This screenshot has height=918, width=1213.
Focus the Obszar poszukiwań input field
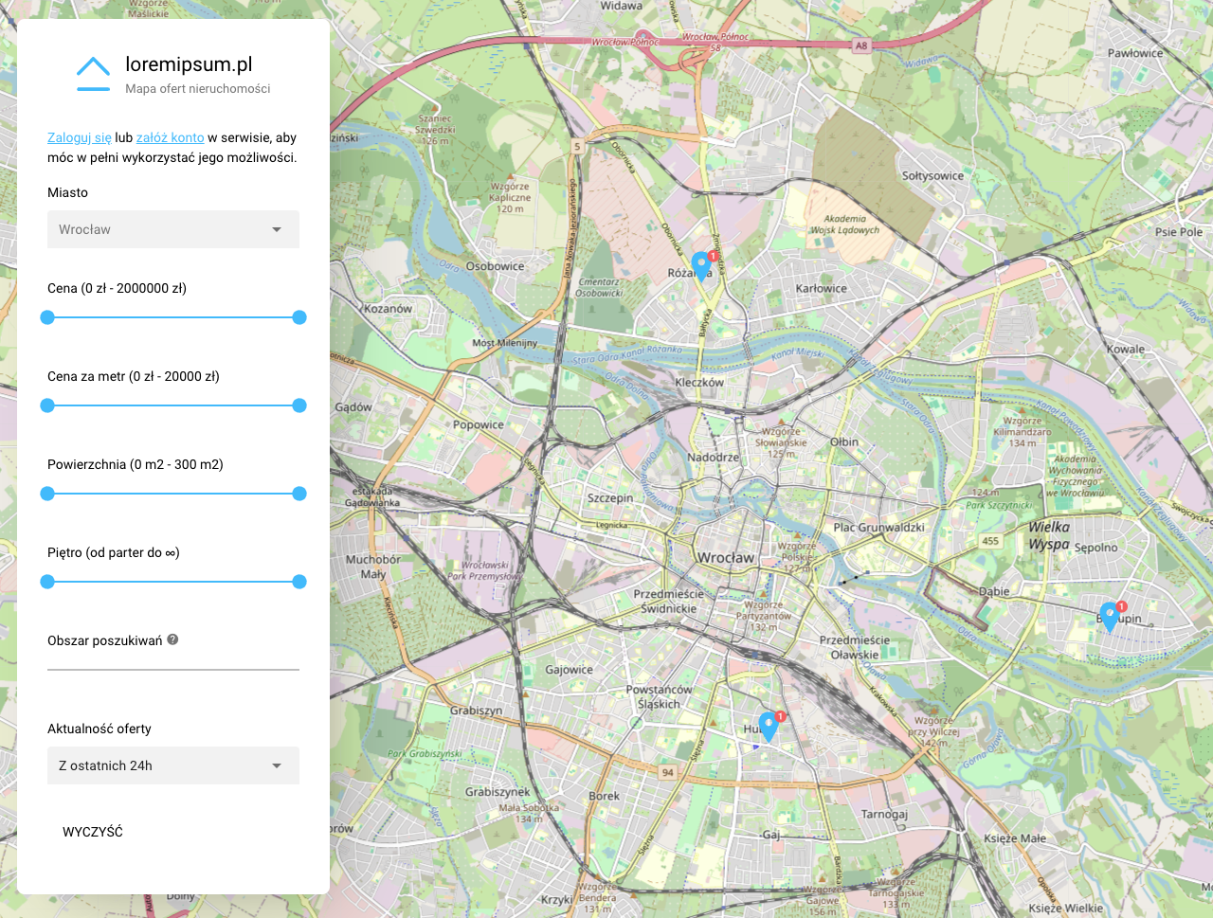point(173,659)
